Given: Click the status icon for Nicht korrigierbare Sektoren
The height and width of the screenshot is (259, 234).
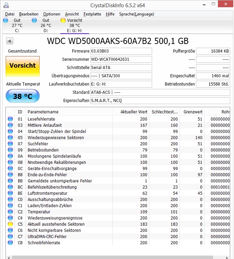Looking at the screenshot, I should click(10, 230).
